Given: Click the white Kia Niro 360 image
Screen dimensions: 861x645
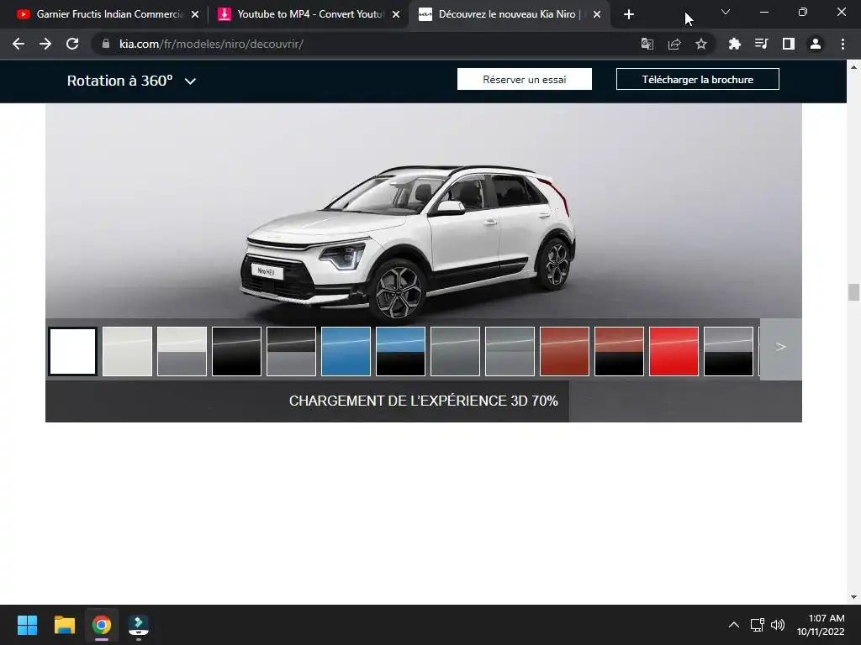Looking at the screenshot, I should point(408,243).
